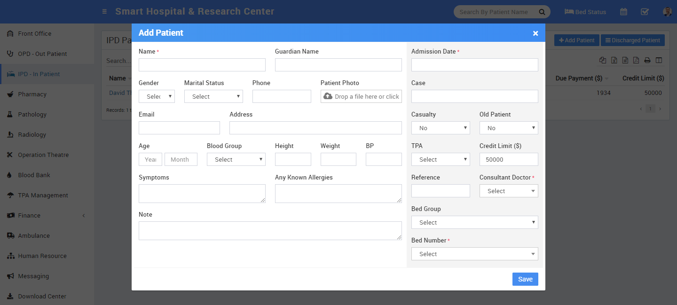677x305 pixels.
Task: Open the Blood Group dropdown
Action: coord(236,159)
